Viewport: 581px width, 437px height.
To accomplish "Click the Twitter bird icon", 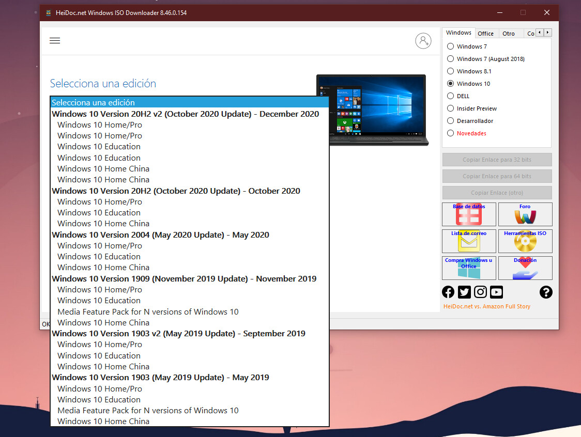I will coord(464,292).
